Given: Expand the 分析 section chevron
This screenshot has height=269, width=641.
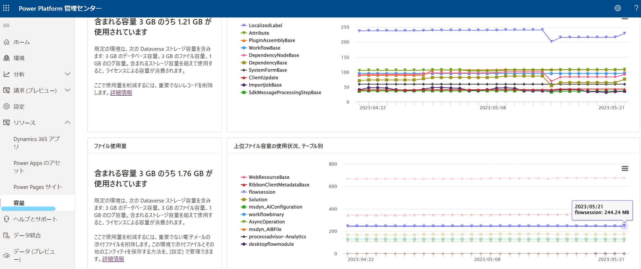Looking at the screenshot, I should click(68, 74).
